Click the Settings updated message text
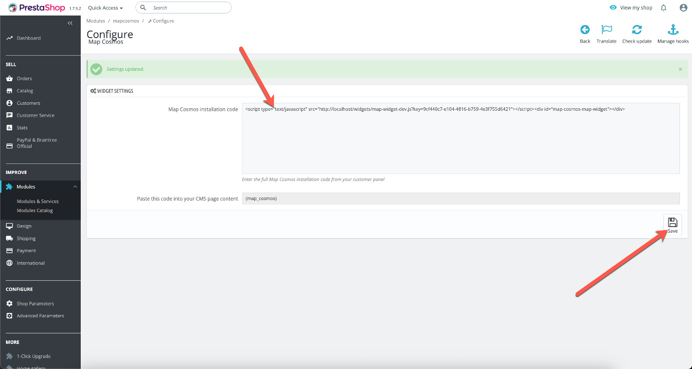The height and width of the screenshot is (369, 692). point(125,69)
